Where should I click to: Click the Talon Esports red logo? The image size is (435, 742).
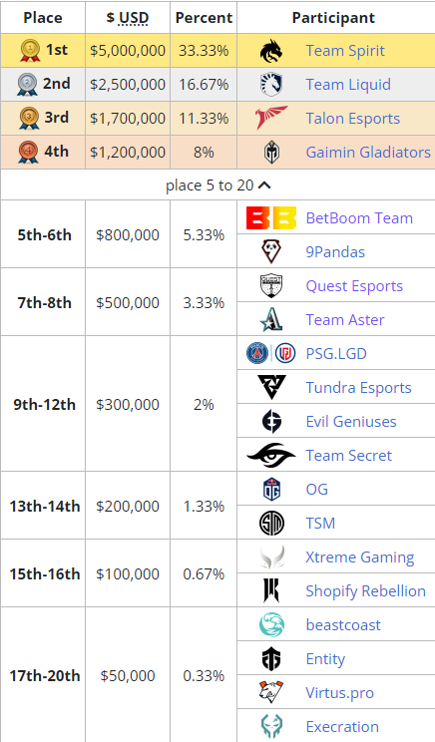[x=271, y=118]
